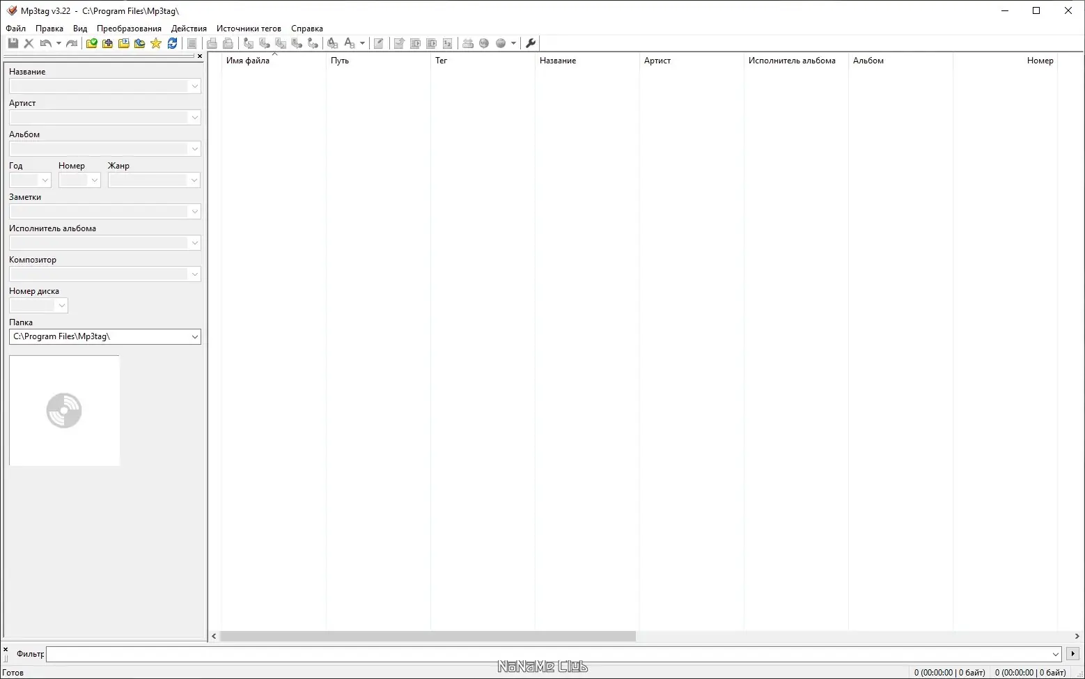Click the Text file - Tag converter icon
Screen dimensions: 1085x679
point(297,43)
